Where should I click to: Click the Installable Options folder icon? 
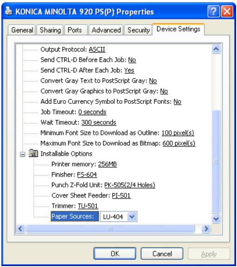[x=33, y=153]
